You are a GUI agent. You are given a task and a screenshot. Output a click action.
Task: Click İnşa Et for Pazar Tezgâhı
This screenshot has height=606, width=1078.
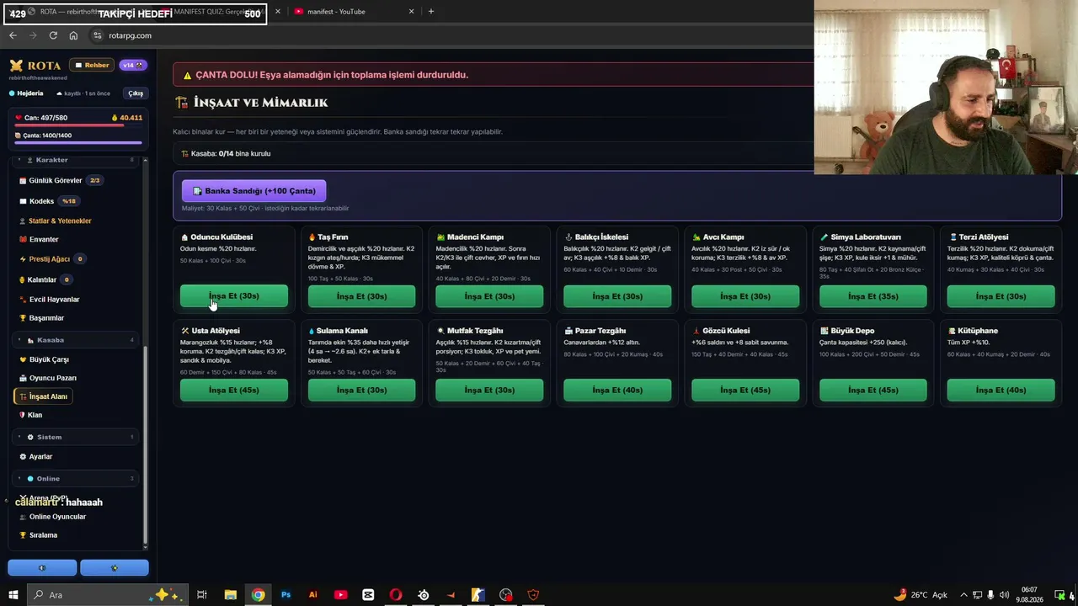[617, 391]
